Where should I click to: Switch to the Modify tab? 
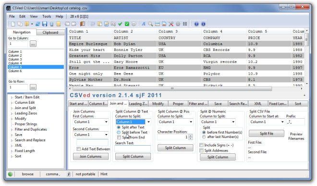(x=158, y=104)
